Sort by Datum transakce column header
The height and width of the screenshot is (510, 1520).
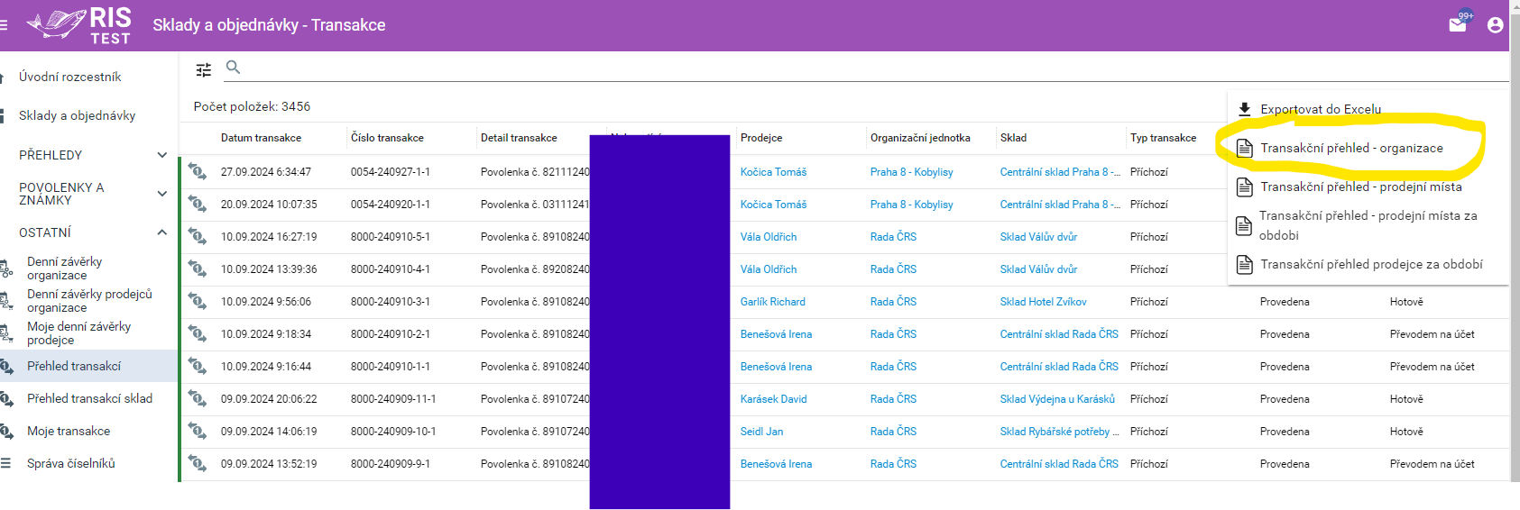coord(261,138)
